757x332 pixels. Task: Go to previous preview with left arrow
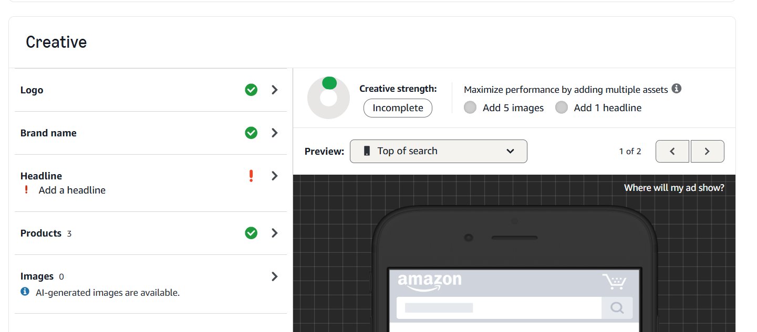point(672,151)
